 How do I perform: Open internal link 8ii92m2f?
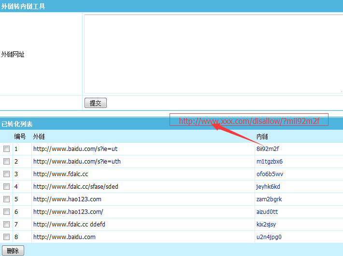click(x=268, y=149)
